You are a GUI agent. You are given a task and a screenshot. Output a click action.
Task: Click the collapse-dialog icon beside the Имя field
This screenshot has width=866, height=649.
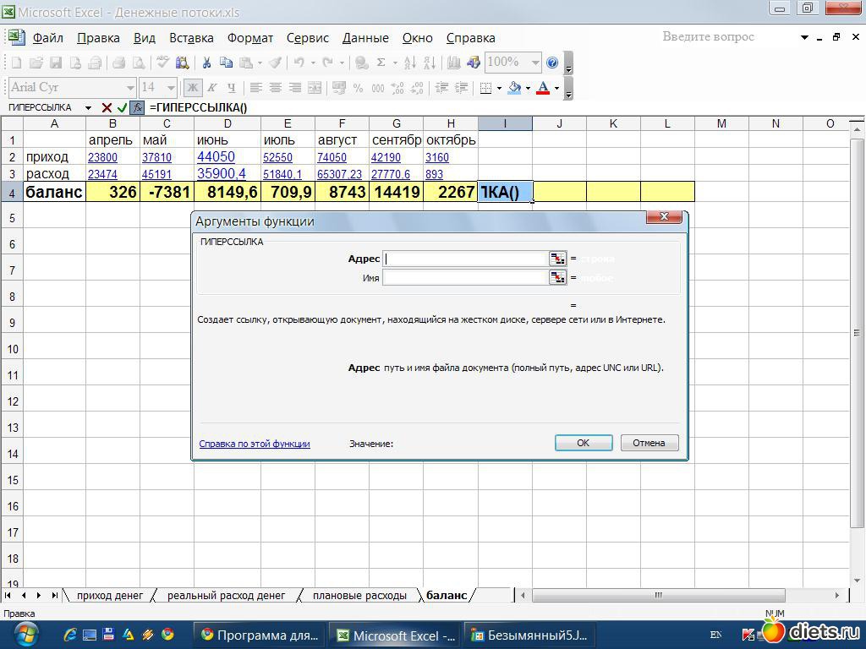pos(557,277)
